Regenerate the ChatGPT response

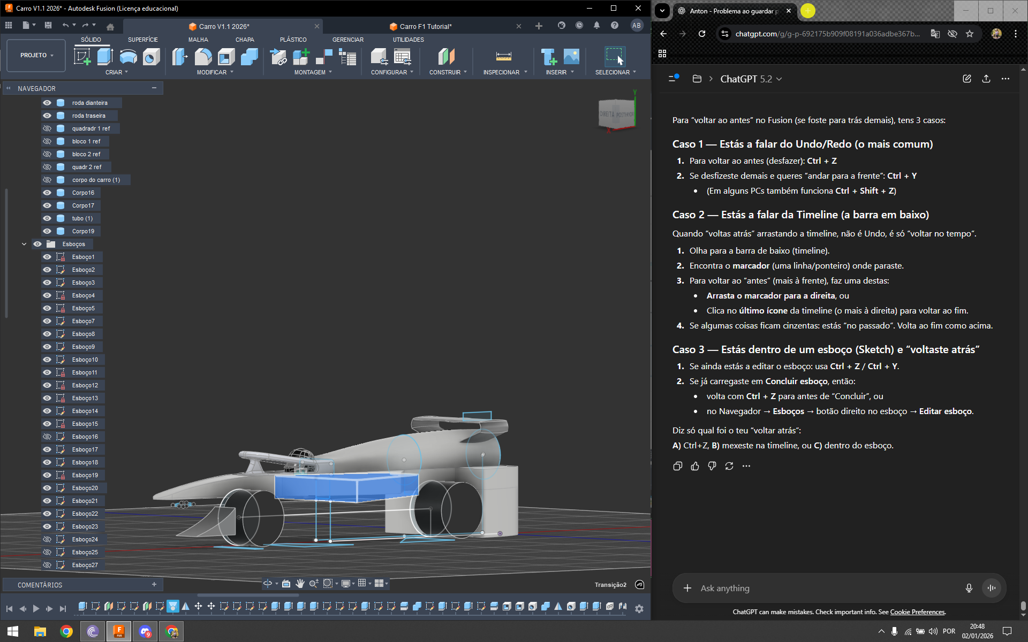(x=729, y=466)
